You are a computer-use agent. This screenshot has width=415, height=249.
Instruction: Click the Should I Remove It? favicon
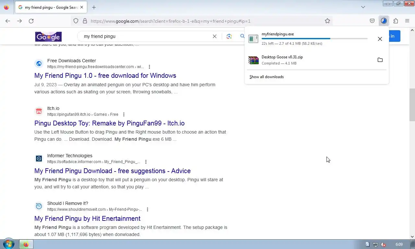tap(39, 206)
